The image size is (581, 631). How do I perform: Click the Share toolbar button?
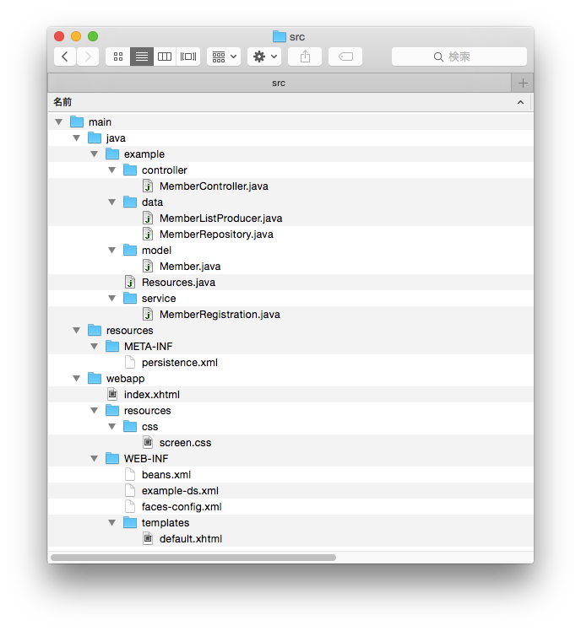click(305, 57)
